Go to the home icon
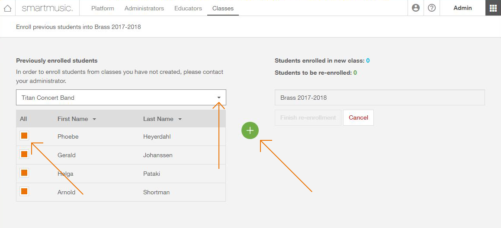501x228 pixels. pos(8,8)
